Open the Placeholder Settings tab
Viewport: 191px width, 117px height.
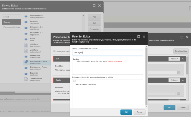tap(11, 27)
